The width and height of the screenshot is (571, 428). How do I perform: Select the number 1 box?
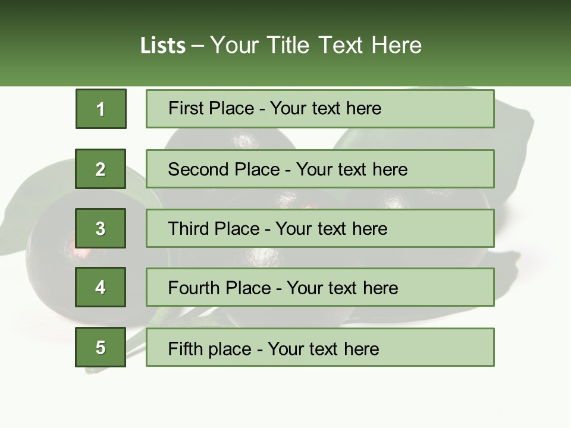[101, 109]
